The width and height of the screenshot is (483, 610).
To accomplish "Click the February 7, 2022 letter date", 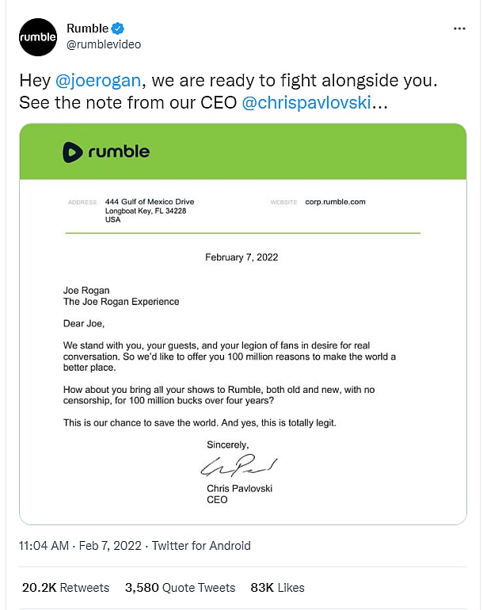I will coord(241,257).
